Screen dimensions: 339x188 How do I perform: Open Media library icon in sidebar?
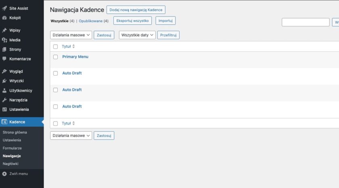[4, 40]
